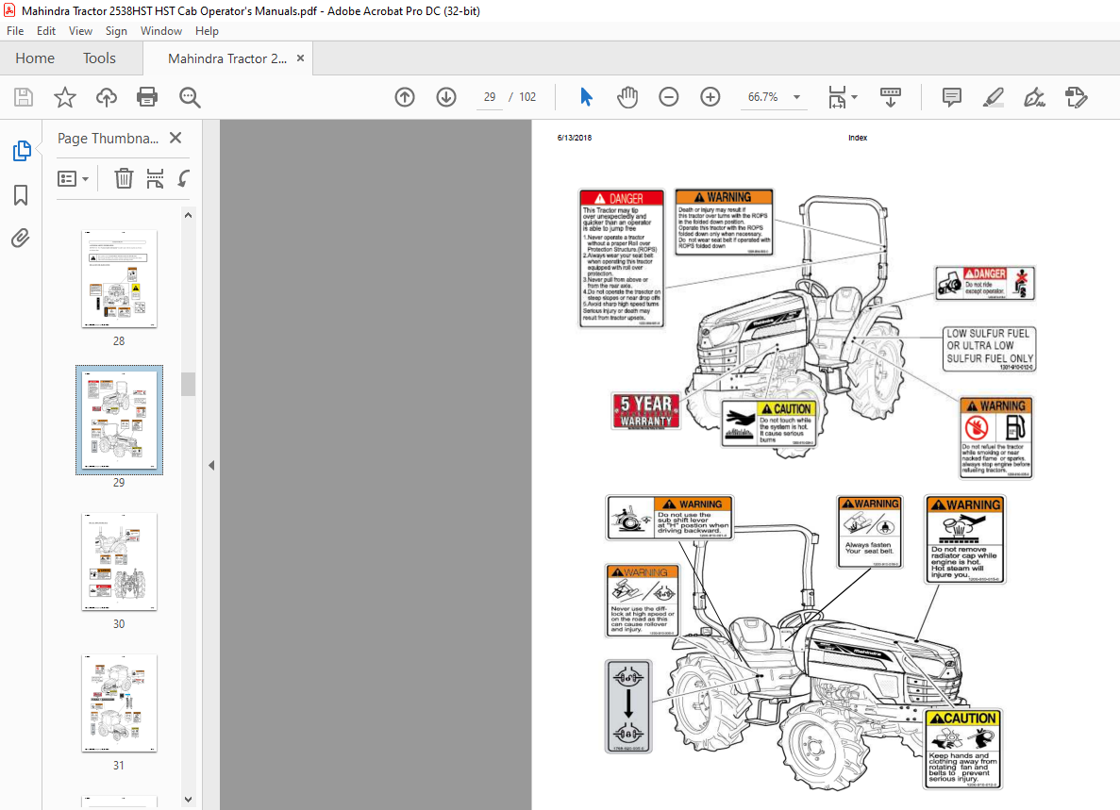Click the read mode keyboard icon
The image size is (1120, 810).
890,97
